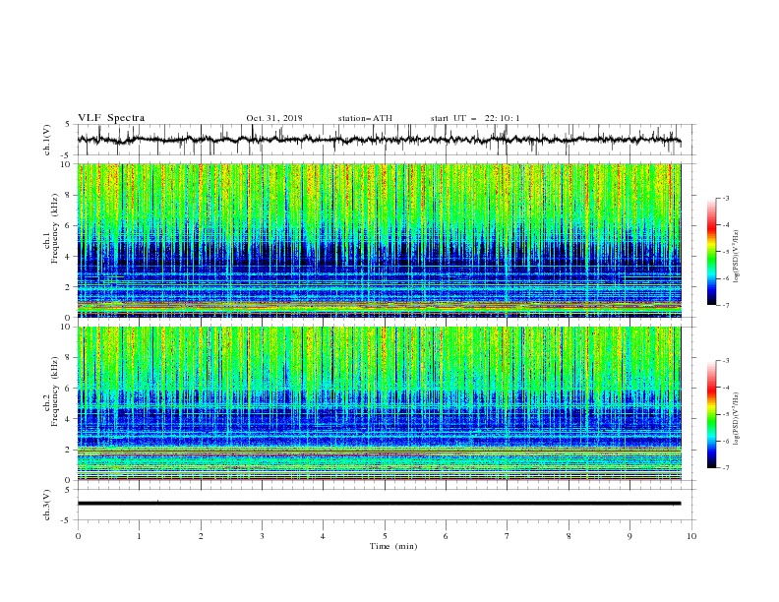The image size is (779, 602).
Task: Click the ch.2 "Frequency (kHz)" axis label
Action: point(55,391)
